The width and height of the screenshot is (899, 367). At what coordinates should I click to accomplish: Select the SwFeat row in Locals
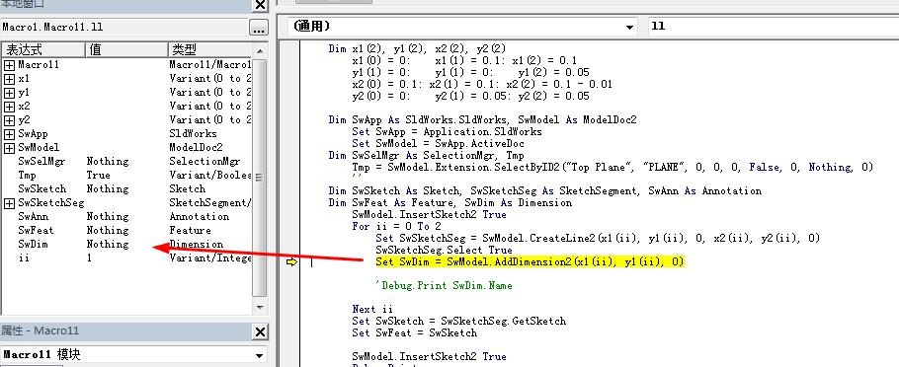(x=126, y=230)
